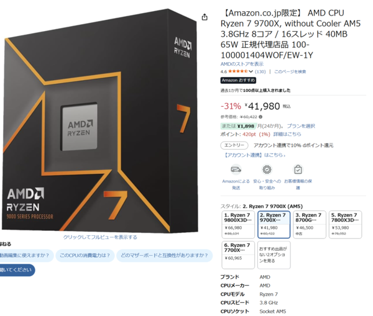Image resolution: width=373 pixels, height=316 pixels.
Task: Click the CPU power consumption question chip
Action: tap(85, 255)
